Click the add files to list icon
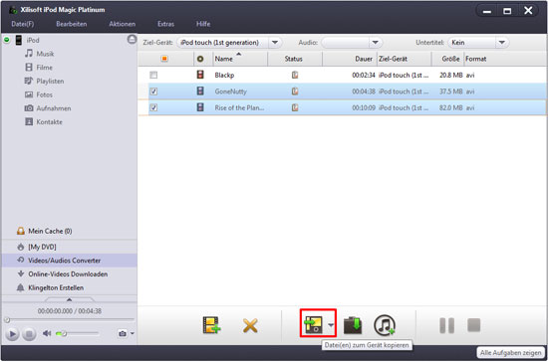548x362 pixels. tap(211, 325)
